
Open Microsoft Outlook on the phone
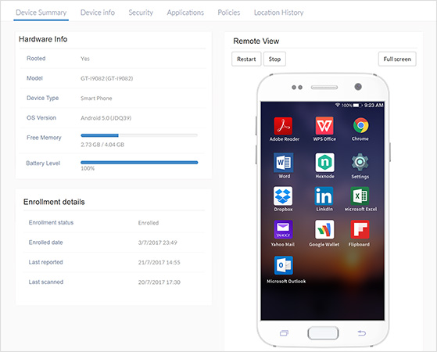284,265
